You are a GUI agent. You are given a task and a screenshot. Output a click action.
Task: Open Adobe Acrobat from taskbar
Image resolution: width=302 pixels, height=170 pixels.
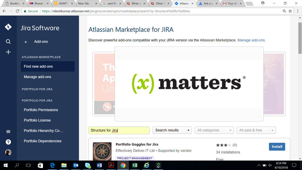[x=111, y=165]
